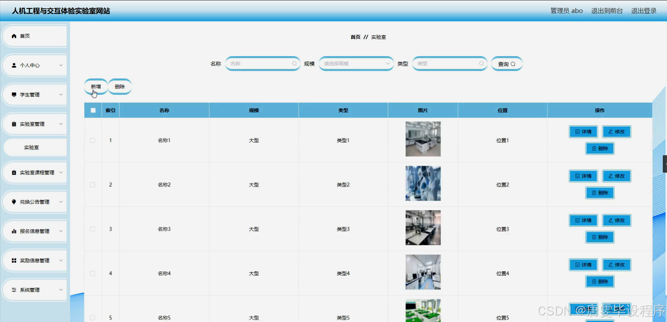Edit row 名称2 with 修改

tap(617, 176)
